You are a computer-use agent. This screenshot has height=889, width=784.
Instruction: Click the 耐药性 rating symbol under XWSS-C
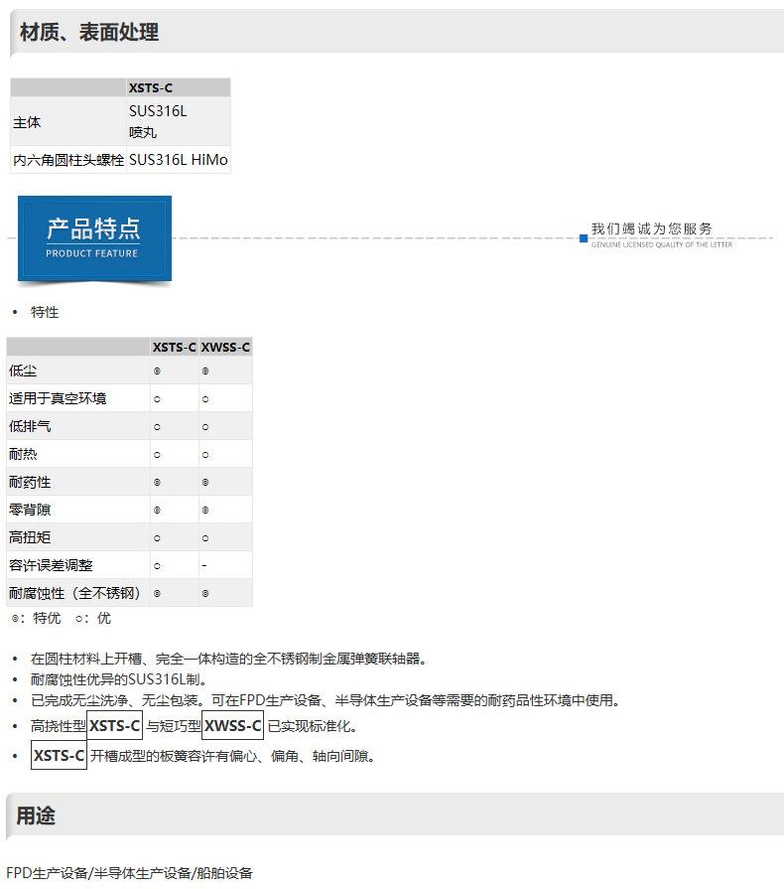click(x=205, y=482)
